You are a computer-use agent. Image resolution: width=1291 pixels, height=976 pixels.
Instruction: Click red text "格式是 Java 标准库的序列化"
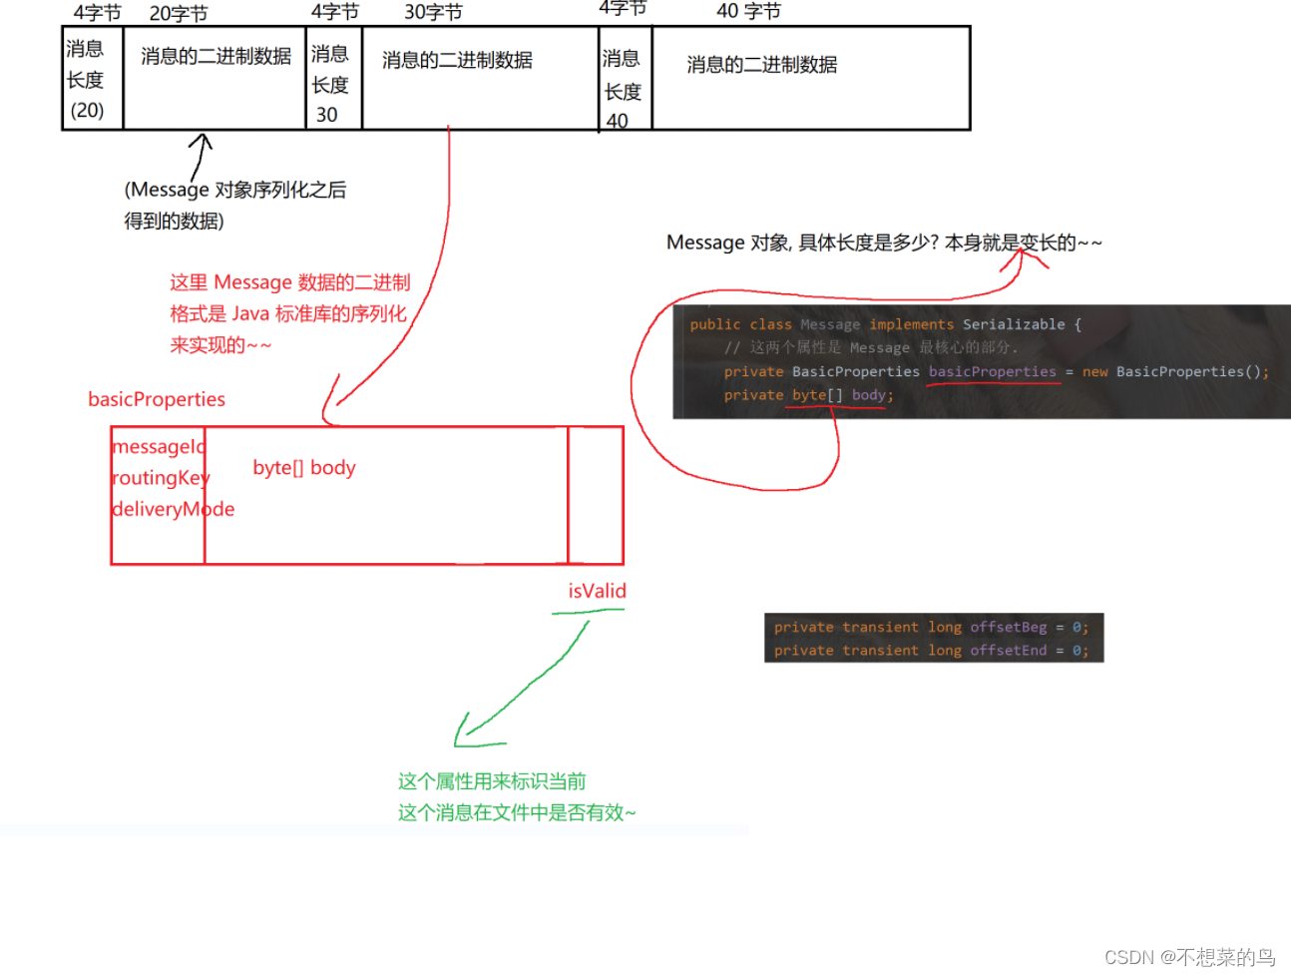[288, 313]
